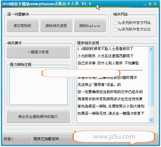This screenshot has height=147, width=161.
Task: Click the 清除Explorer button
Action: [x=90, y=26]
